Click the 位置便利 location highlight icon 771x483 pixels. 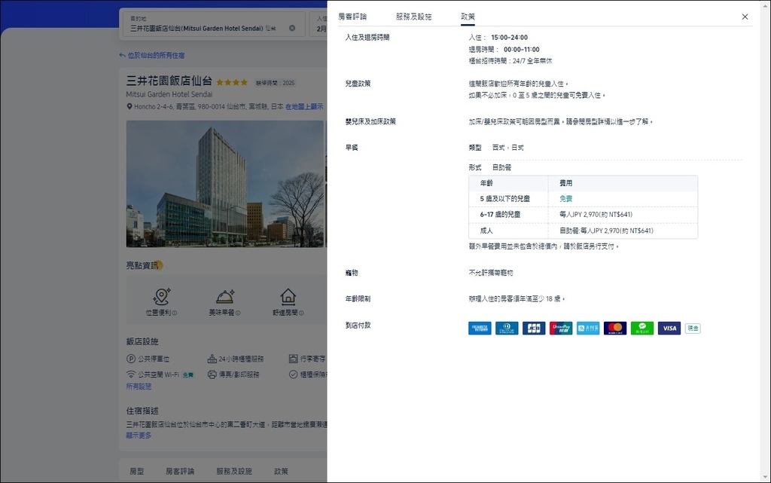click(161, 296)
